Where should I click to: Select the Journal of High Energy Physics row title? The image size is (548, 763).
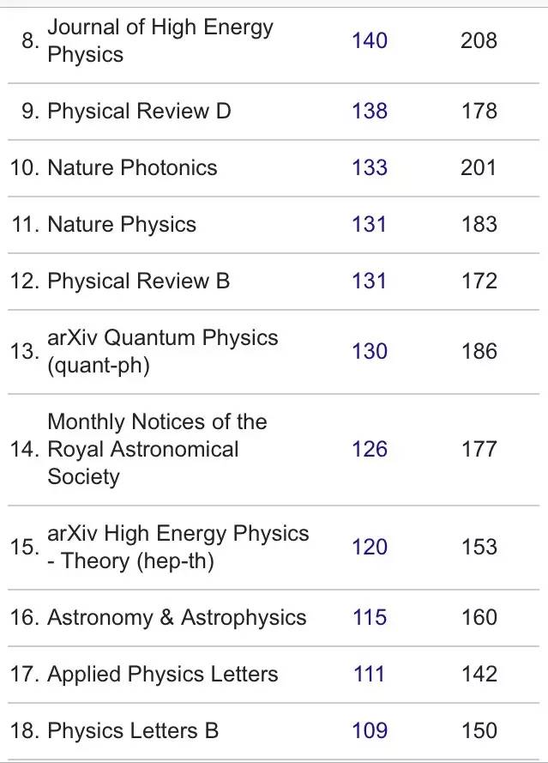(x=160, y=40)
